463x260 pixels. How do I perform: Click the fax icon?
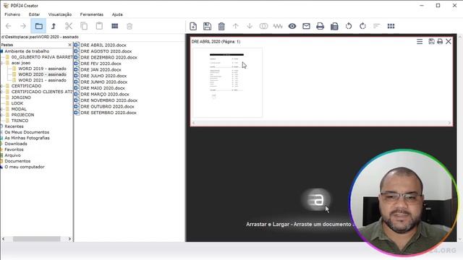pyautogui.click(x=334, y=26)
